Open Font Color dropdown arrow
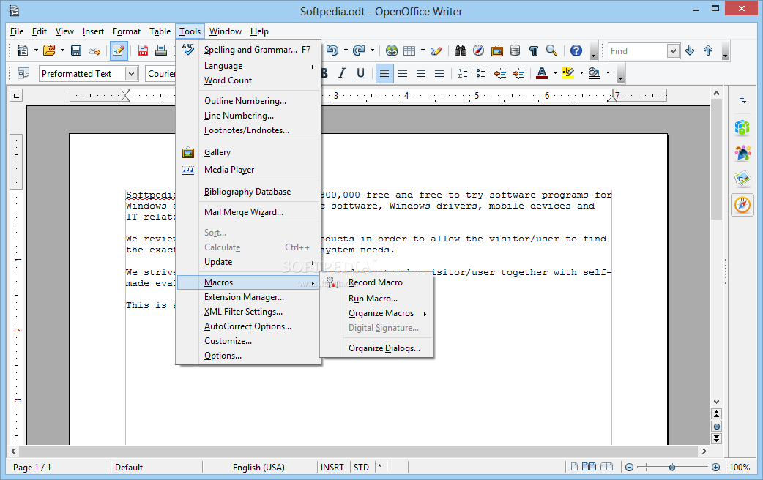Image resolution: width=763 pixels, height=480 pixels. 555,73
